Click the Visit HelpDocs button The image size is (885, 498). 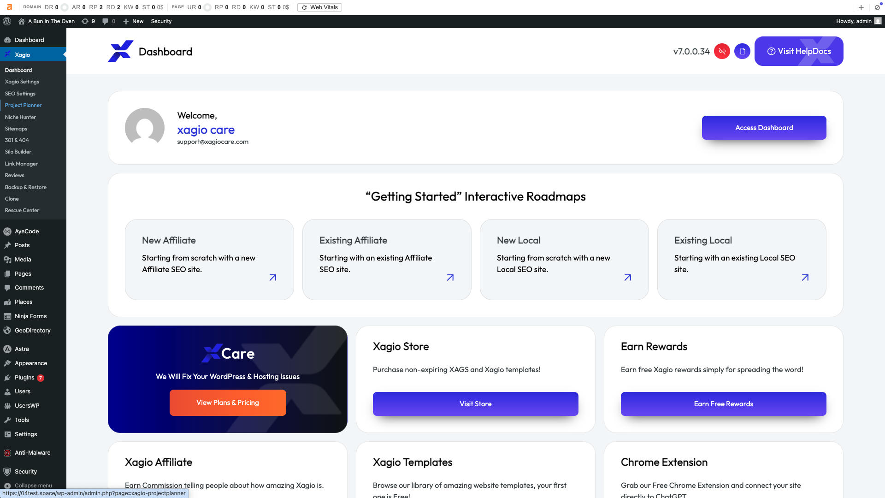pos(799,51)
